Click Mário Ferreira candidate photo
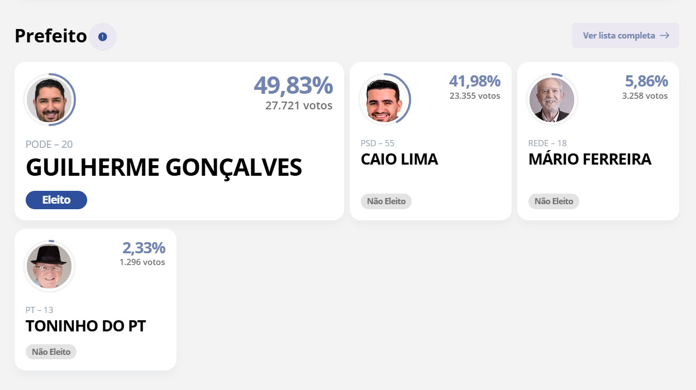The width and height of the screenshot is (696, 390). coord(552,100)
